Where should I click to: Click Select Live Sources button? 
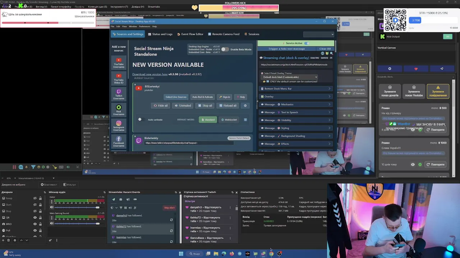pos(176,97)
